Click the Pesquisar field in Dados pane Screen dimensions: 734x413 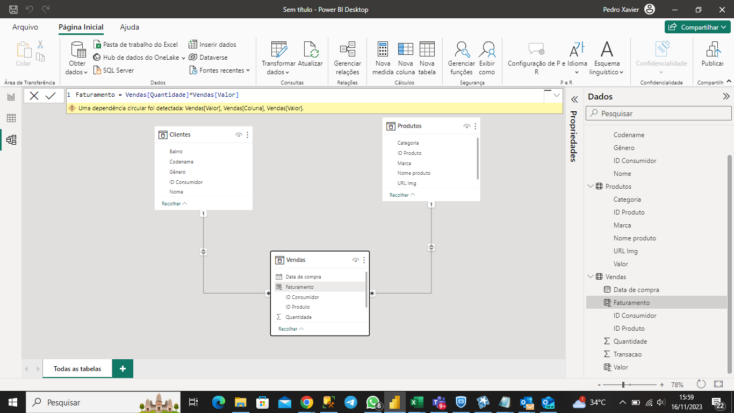(658, 113)
